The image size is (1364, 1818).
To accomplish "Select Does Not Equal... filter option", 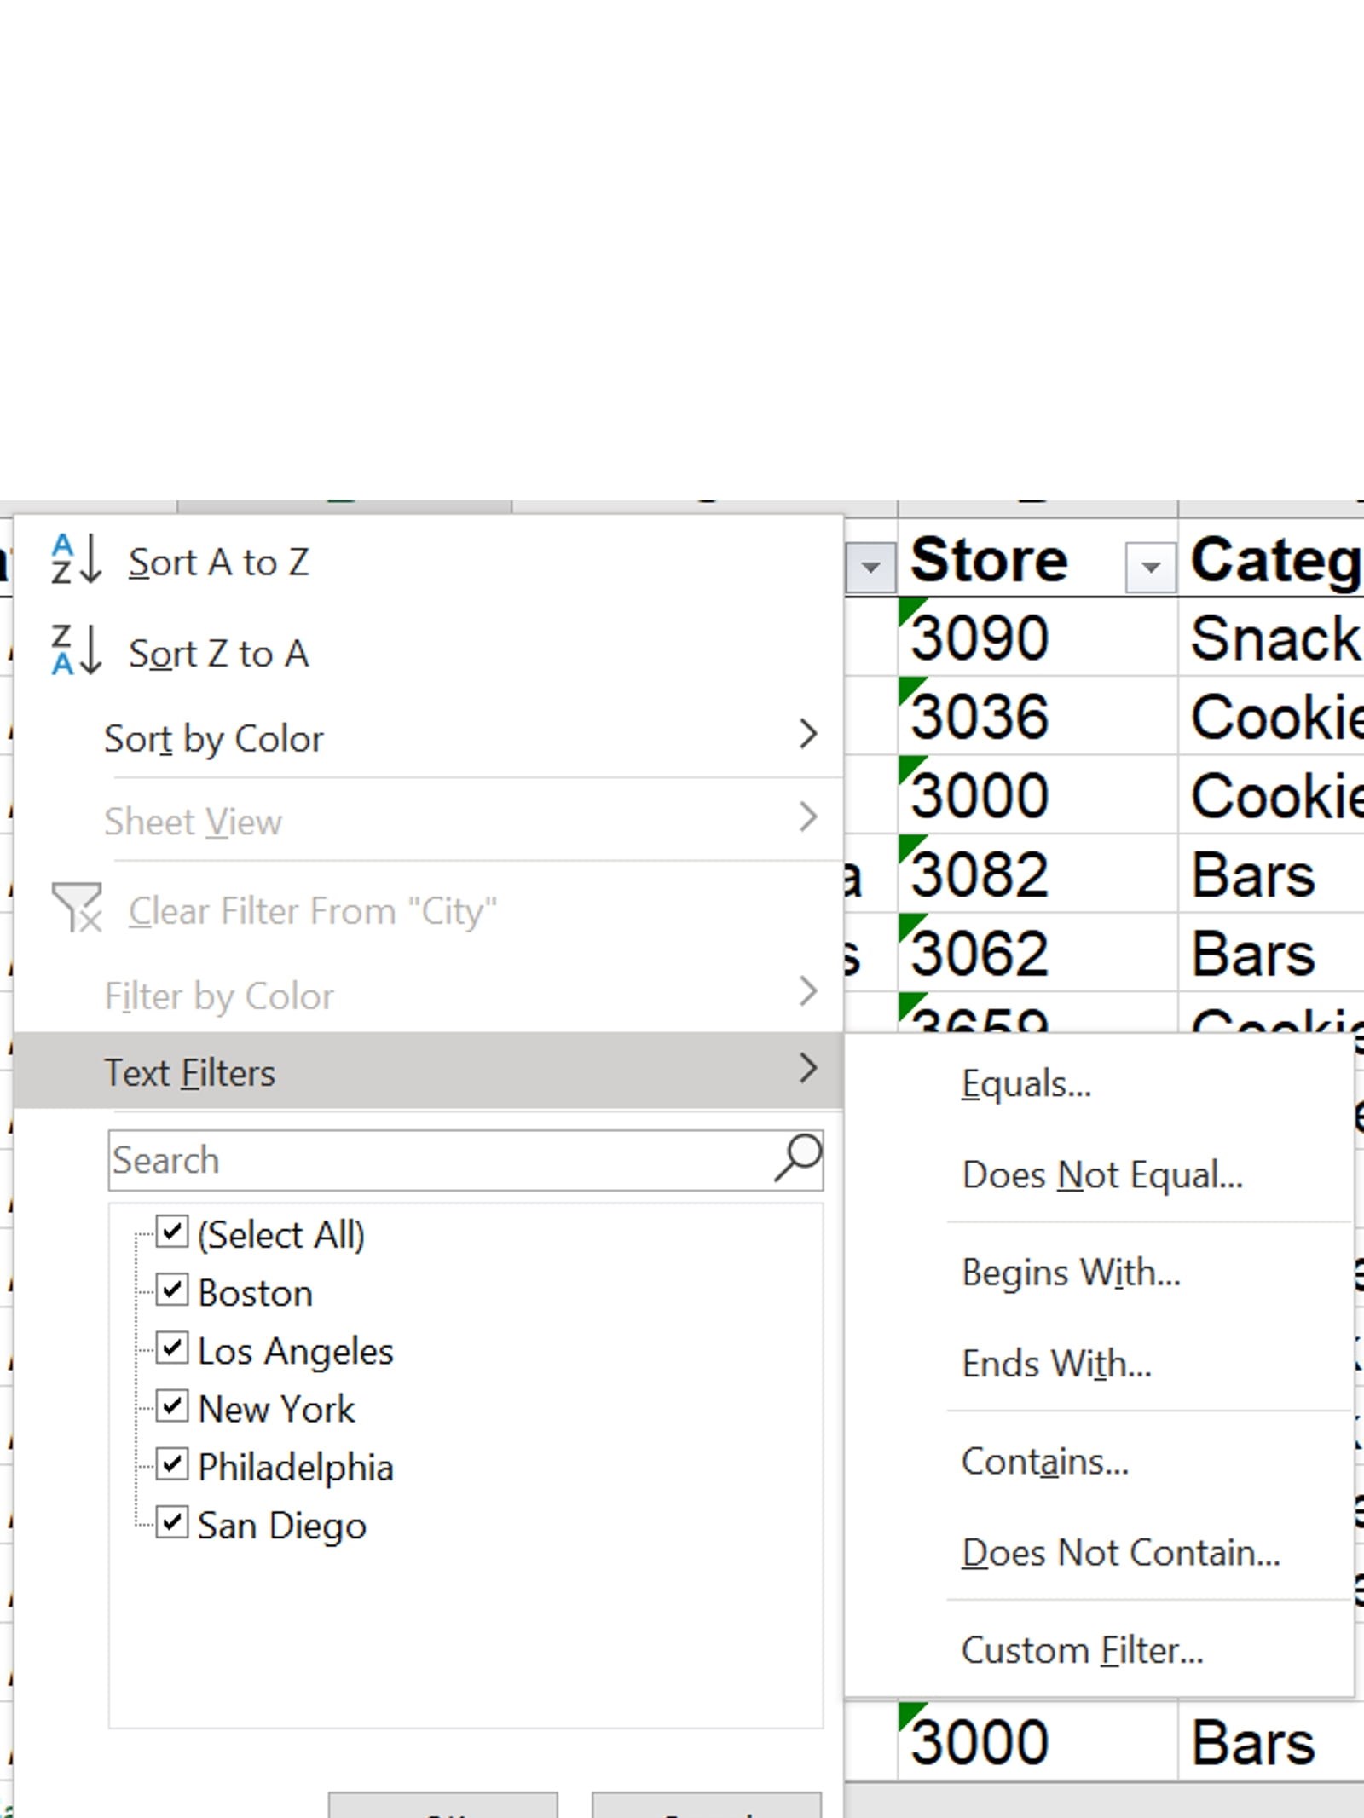I will [x=1101, y=1175].
